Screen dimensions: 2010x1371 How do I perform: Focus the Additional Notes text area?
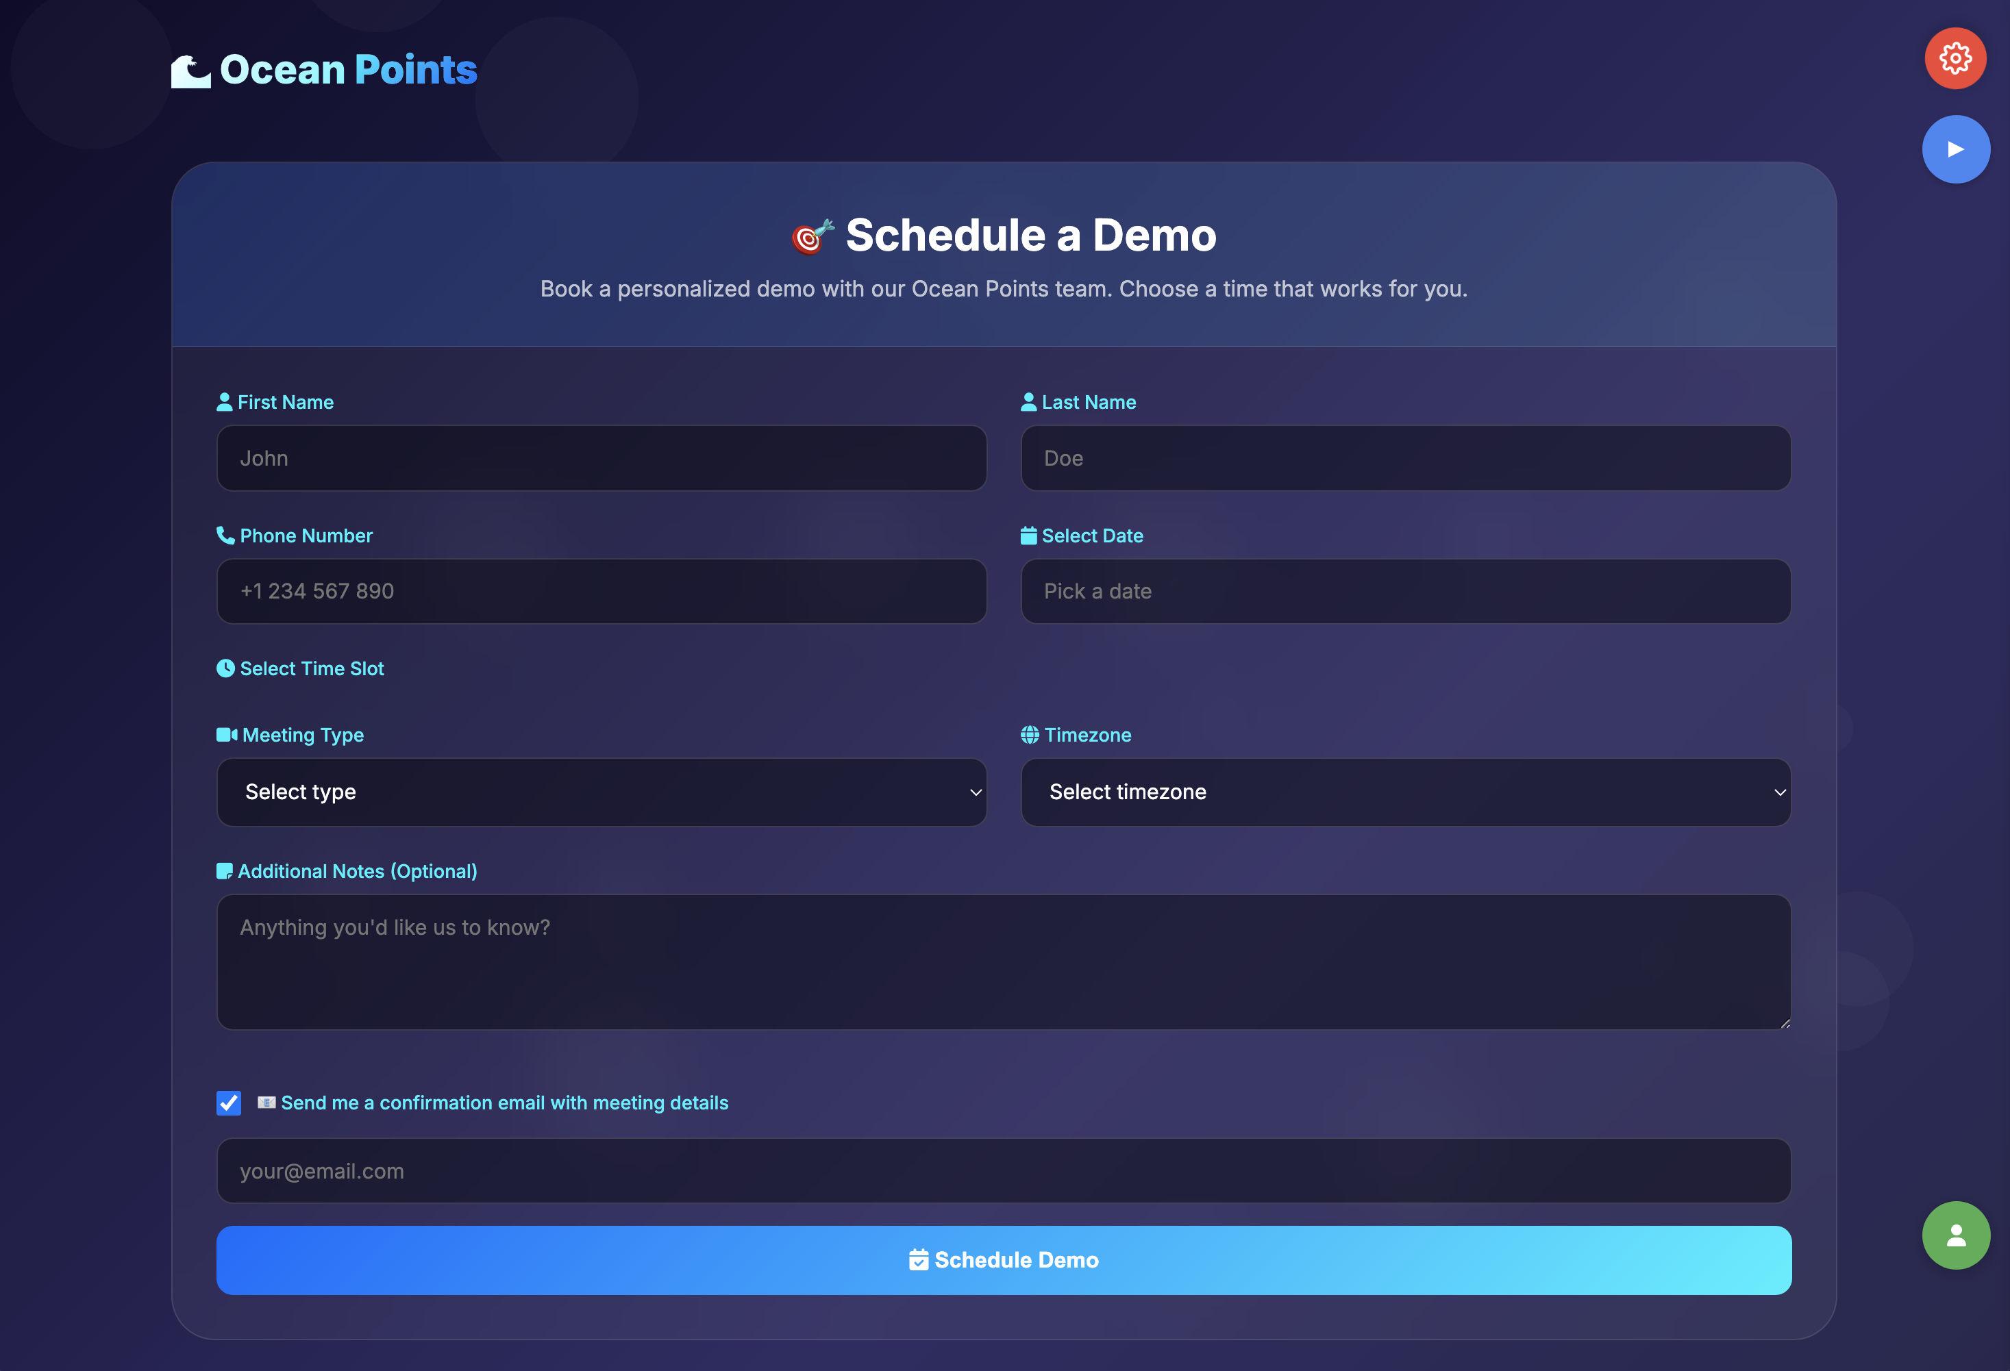(x=1003, y=962)
